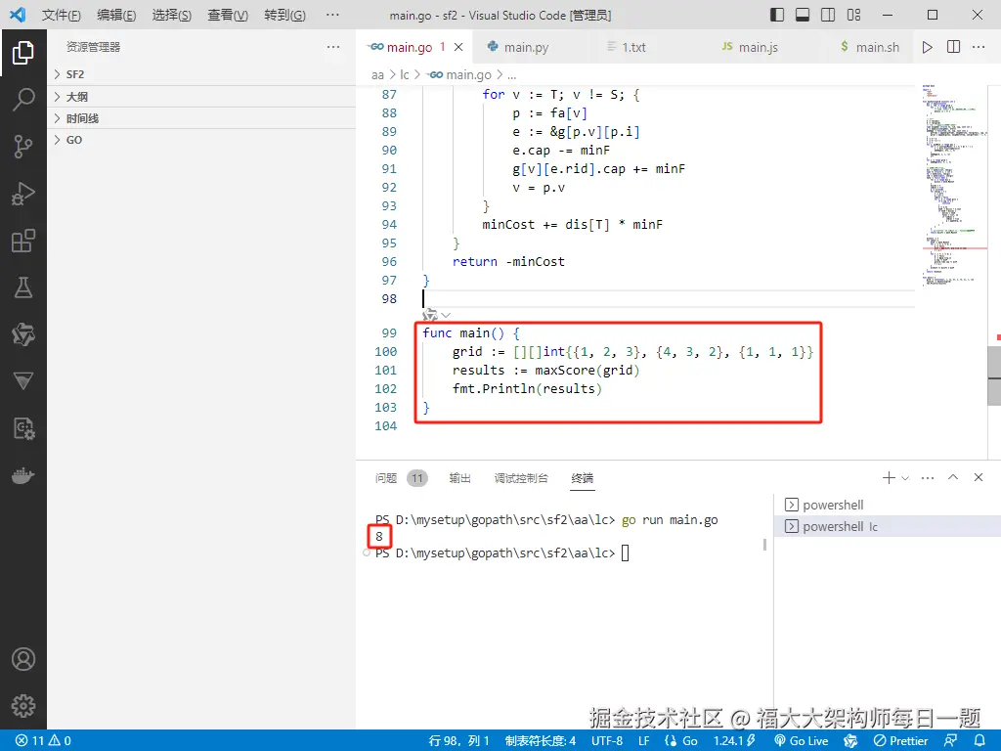The image size is (1001, 751).
Task: Open the Manage gear settings icon
Action: click(x=23, y=706)
